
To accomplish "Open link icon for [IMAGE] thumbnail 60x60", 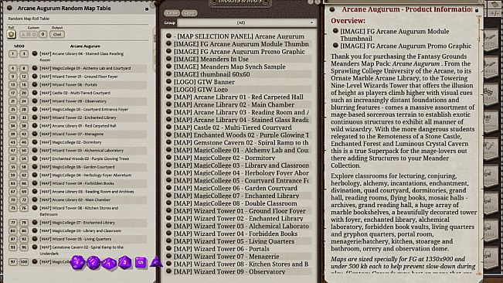I will tap(168, 74).
